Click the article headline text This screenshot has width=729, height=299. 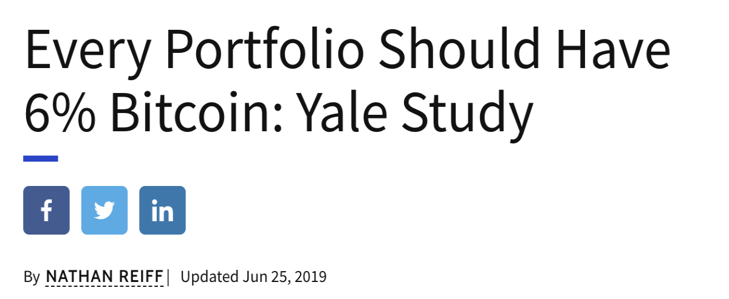click(347, 82)
